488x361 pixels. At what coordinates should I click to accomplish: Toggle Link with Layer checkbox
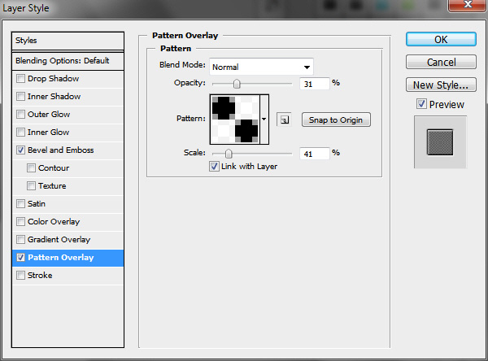214,166
